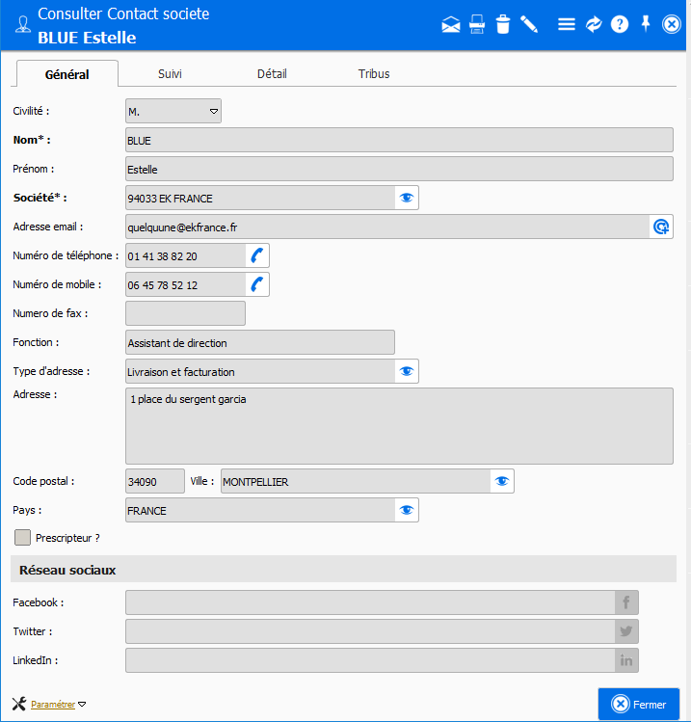The image size is (691, 722).
Task: Click the Adresse text area
Action: click(x=398, y=426)
